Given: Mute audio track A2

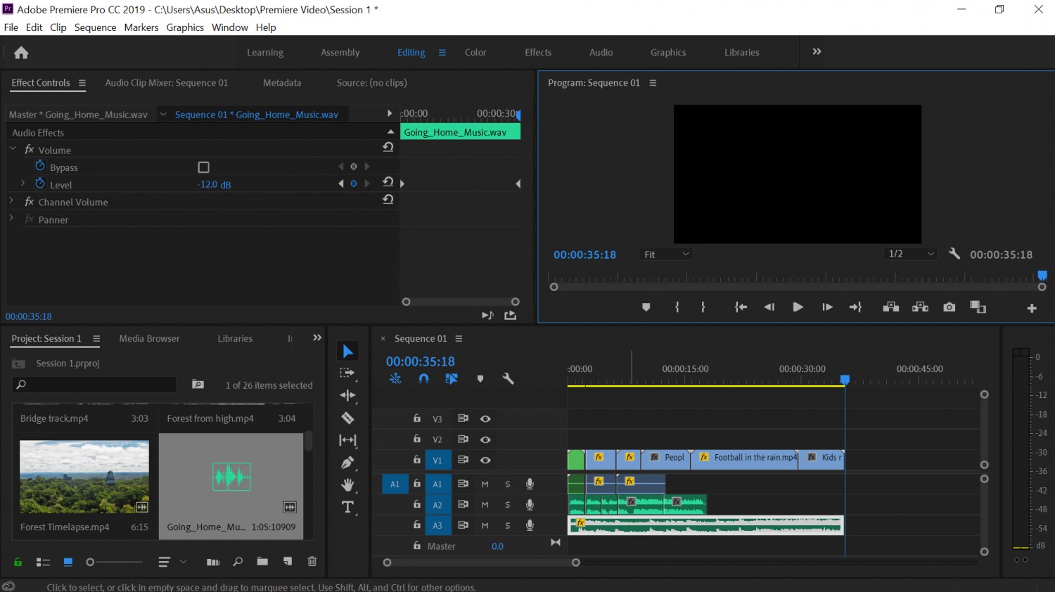Looking at the screenshot, I should pos(485,505).
